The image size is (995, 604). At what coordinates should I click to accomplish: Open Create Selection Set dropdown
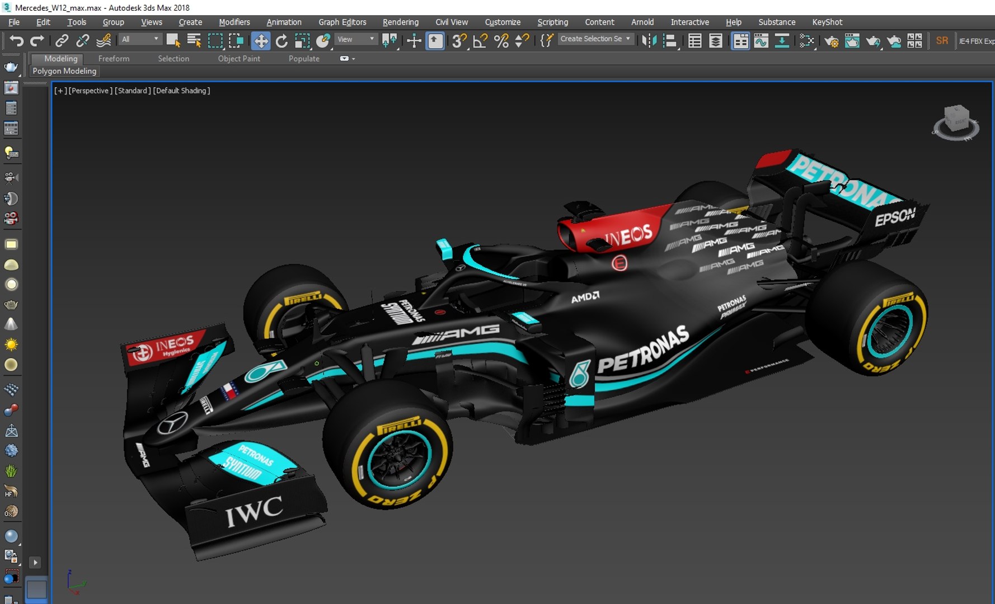tap(596, 39)
